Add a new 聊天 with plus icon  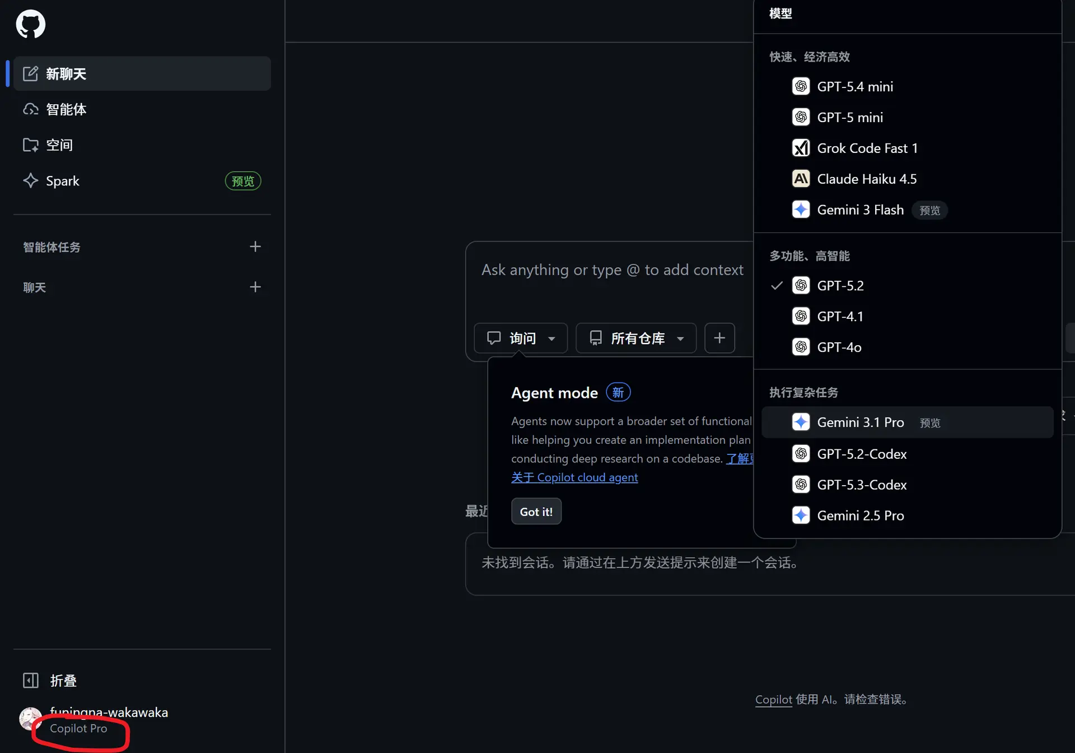(255, 287)
